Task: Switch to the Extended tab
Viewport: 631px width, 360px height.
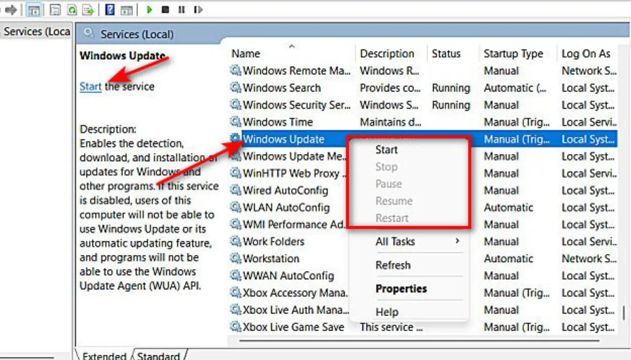Action: pos(104,355)
